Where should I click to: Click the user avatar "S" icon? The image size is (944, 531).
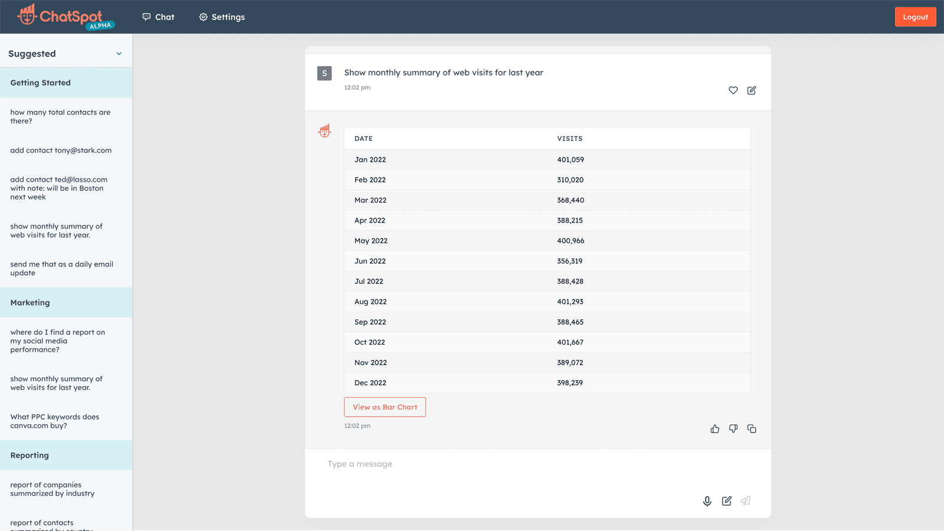tap(324, 73)
